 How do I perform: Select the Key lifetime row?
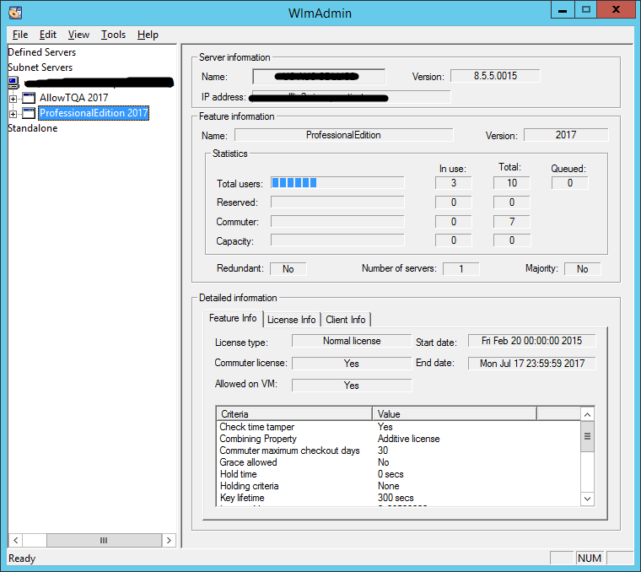399,498
